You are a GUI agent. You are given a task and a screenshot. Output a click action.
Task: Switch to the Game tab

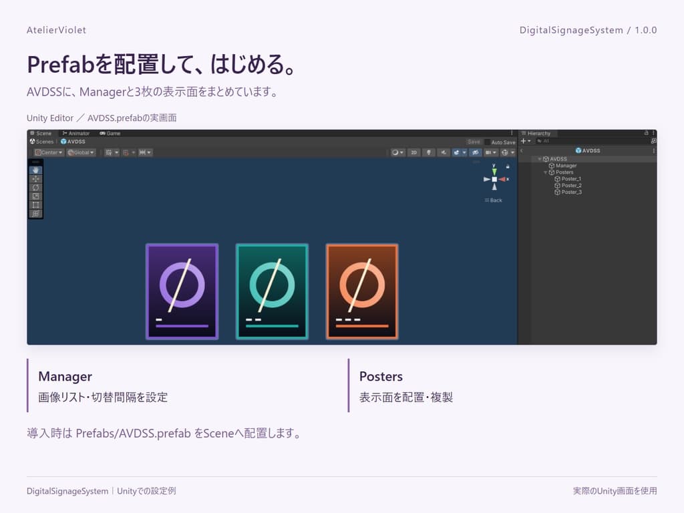[110, 134]
